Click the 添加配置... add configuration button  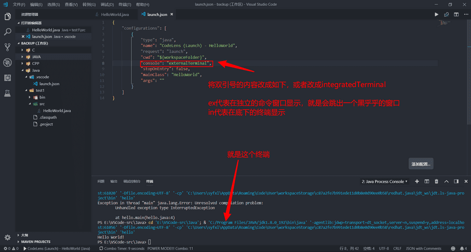click(x=421, y=164)
